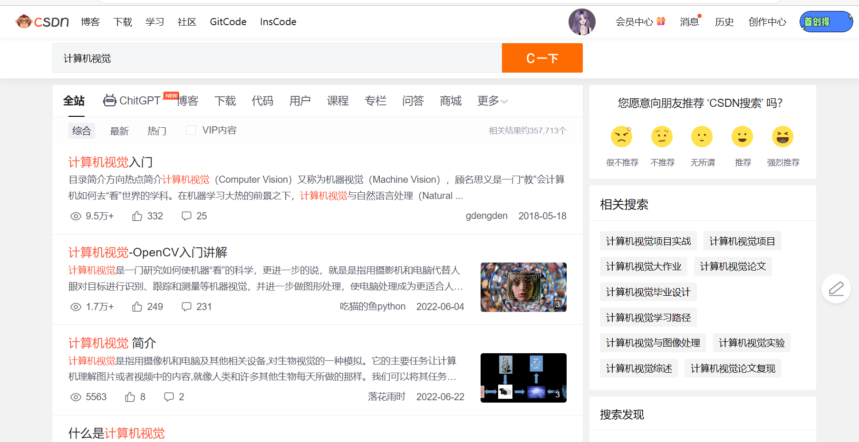Viewport: 859px width, 442px height.
Task: Sort results by 最新
Action: tap(119, 131)
